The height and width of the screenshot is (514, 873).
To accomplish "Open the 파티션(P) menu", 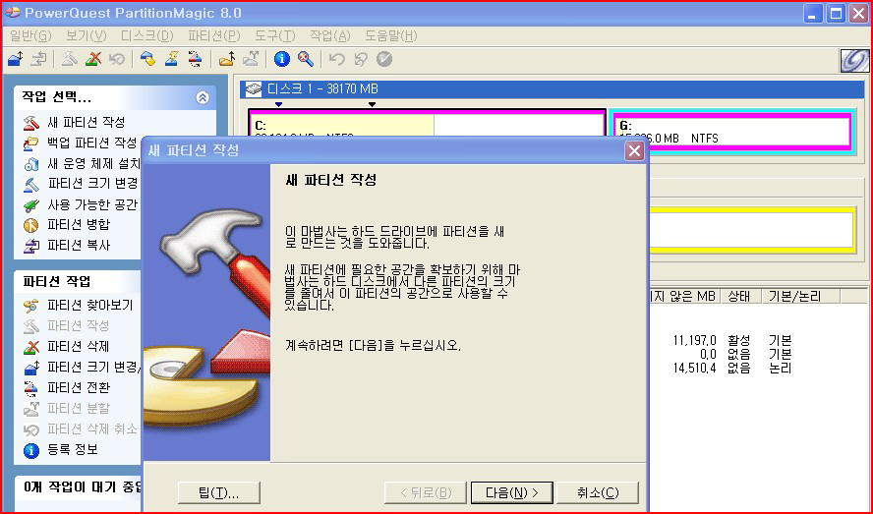I will 213,35.
